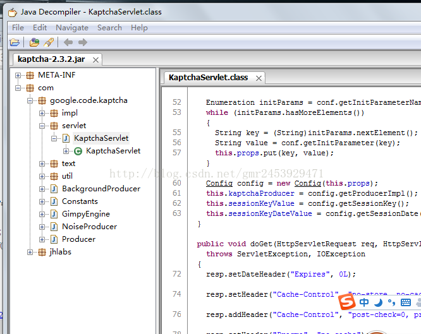421x334 pixels.
Task: Click the google.code.kaptcha package icon
Action: click(42, 100)
